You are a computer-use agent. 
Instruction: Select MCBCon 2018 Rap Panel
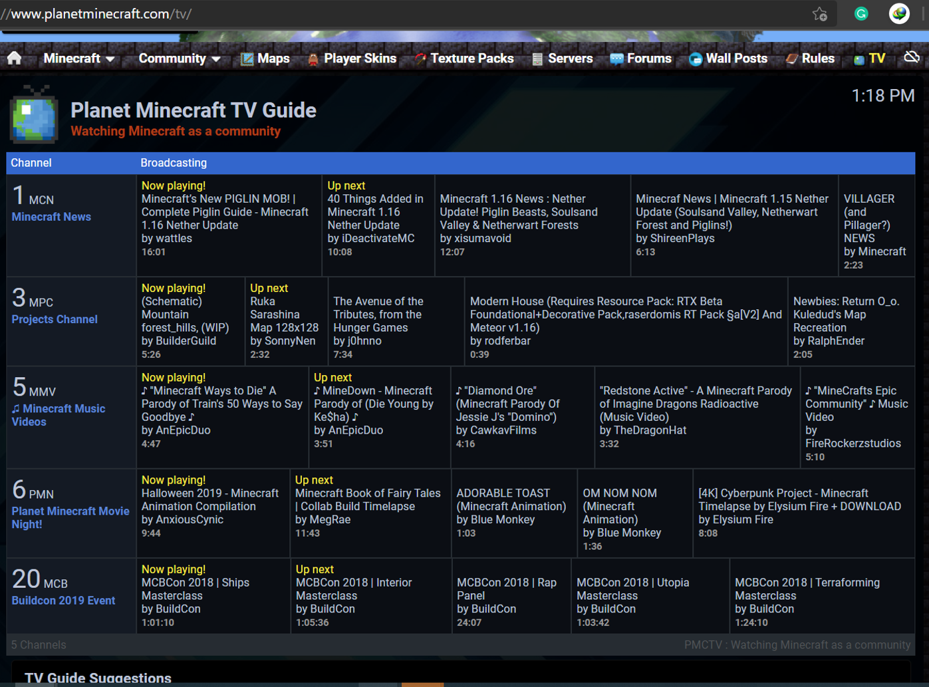(511, 595)
